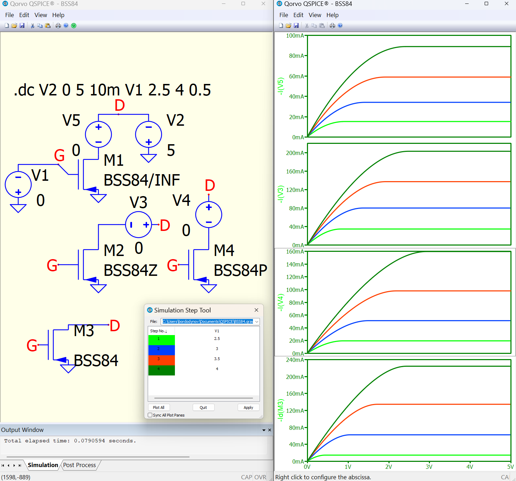The height and width of the screenshot is (481, 516).
Task: Open the Output Window dropdown arrow
Action: (264, 430)
